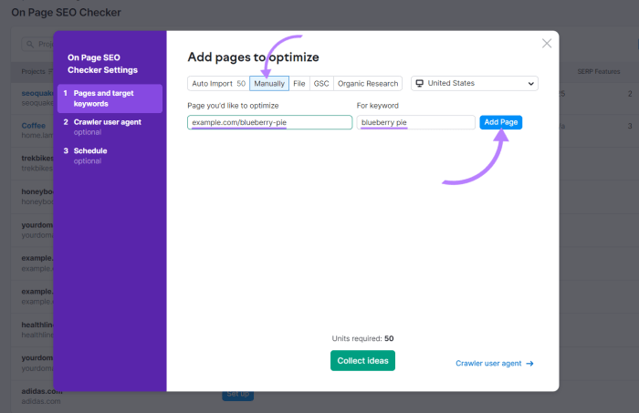The height and width of the screenshot is (413, 639).
Task: Switch to the Auto Import tab
Action: (x=218, y=83)
